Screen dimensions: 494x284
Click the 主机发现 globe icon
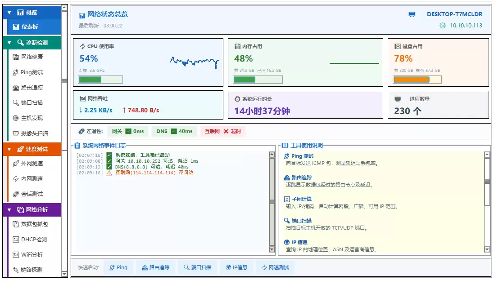pos(16,118)
